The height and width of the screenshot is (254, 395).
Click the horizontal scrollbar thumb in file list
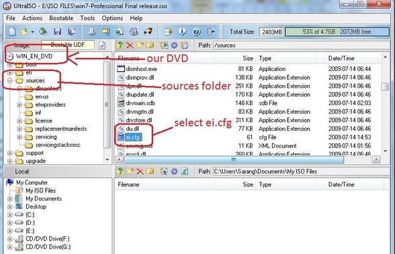click(234, 160)
